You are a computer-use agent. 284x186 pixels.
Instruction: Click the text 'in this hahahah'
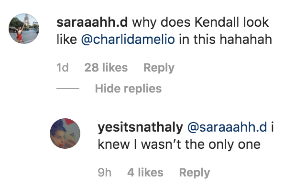coord(226,39)
